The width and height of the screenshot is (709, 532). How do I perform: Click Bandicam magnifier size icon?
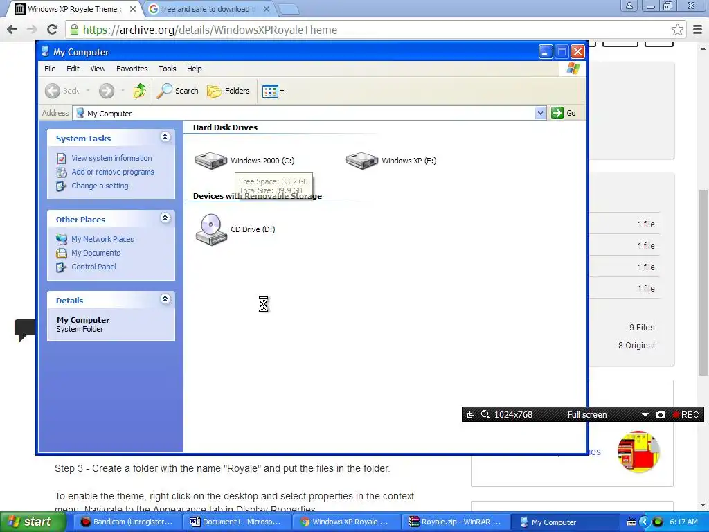[x=485, y=414]
